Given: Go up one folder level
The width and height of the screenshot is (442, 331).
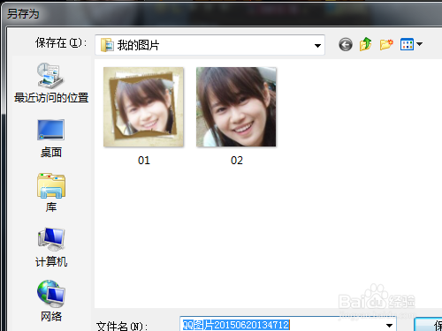Looking at the screenshot, I should tap(365, 44).
